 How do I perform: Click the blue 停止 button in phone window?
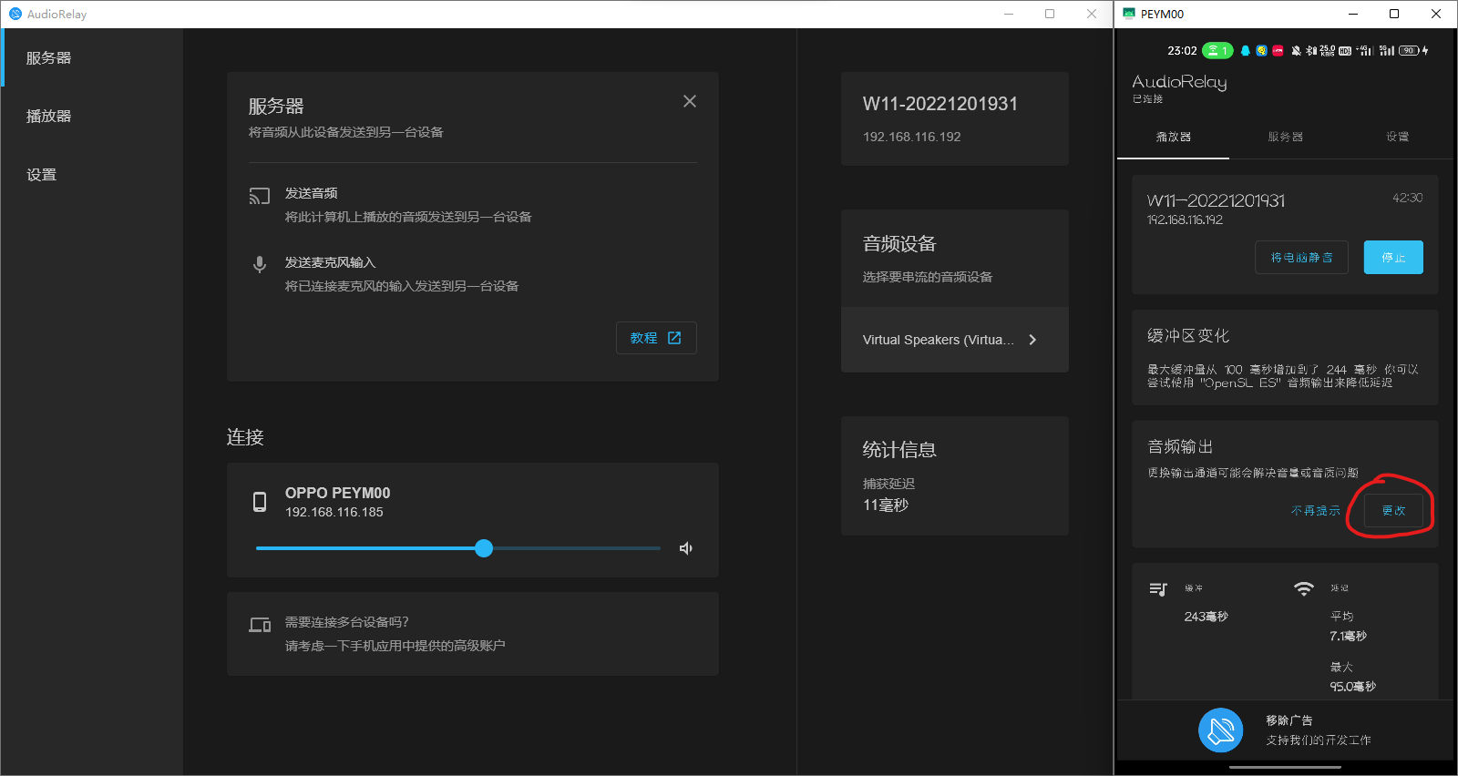[x=1393, y=258]
